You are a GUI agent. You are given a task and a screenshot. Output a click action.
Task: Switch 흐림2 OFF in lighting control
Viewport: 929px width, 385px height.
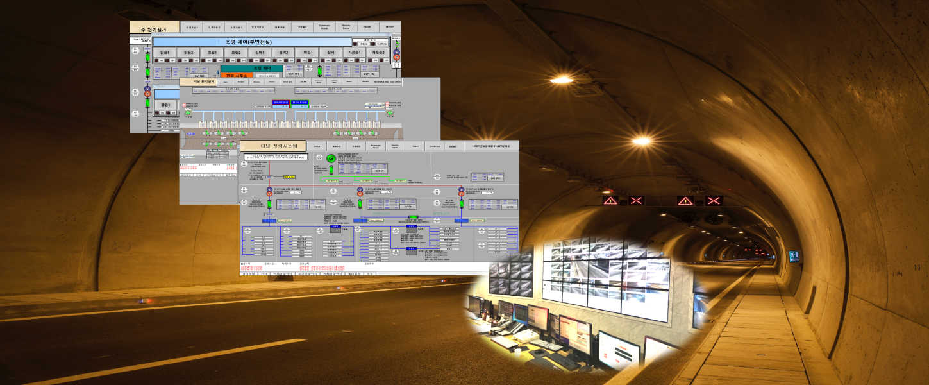coord(244,61)
